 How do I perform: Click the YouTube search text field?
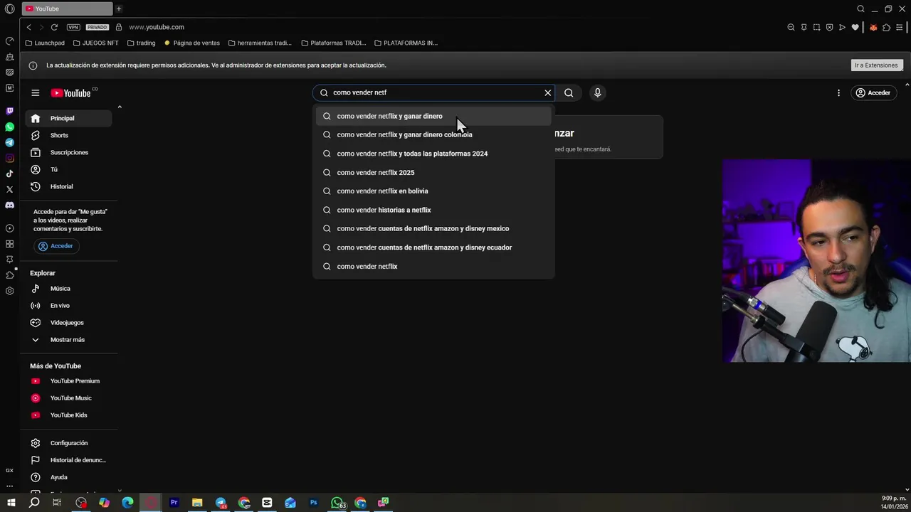point(434,92)
